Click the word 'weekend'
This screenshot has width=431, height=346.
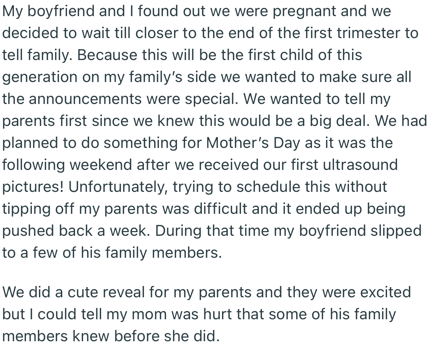click(x=101, y=165)
